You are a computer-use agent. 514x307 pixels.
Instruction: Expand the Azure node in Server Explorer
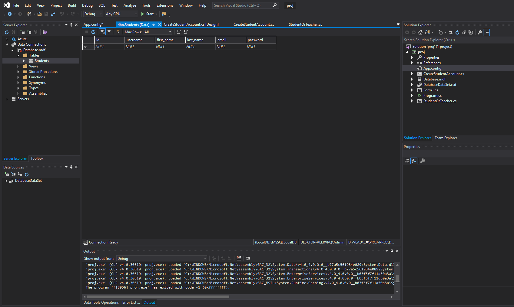[7, 39]
